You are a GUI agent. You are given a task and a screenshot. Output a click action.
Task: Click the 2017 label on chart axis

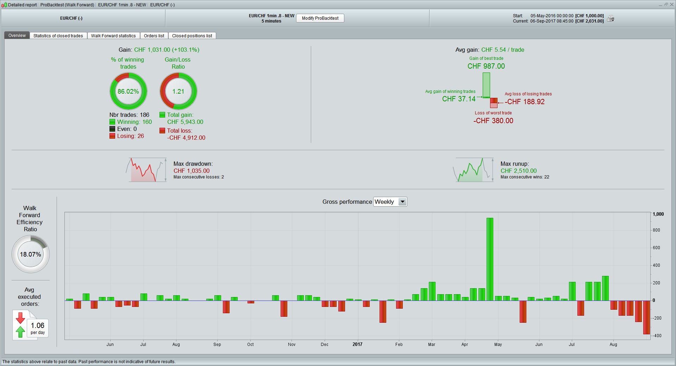[x=357, y=344]
